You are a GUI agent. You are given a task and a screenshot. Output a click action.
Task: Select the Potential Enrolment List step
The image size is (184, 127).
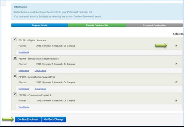tap(97, 25)
